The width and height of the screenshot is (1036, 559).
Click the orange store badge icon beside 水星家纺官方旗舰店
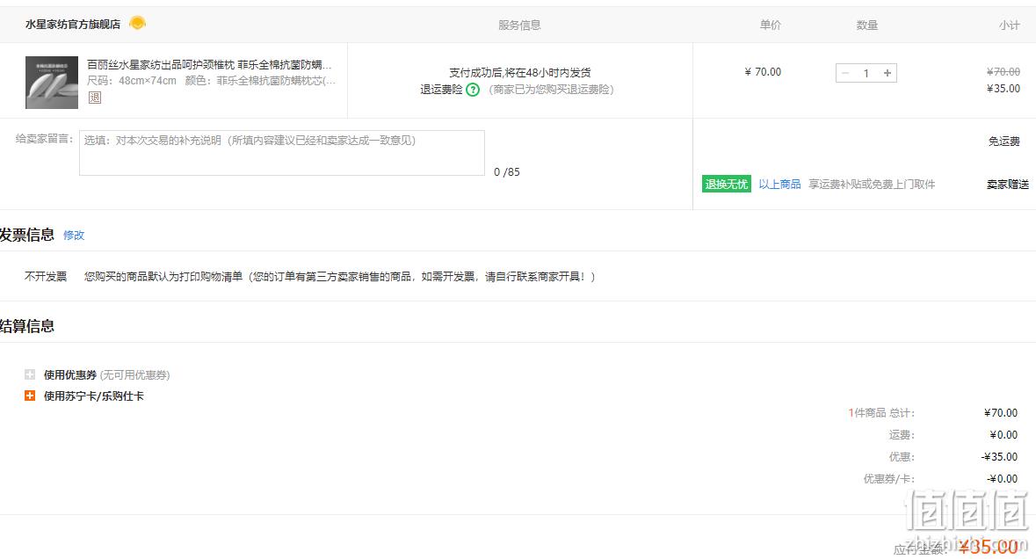tap(137, 23)
